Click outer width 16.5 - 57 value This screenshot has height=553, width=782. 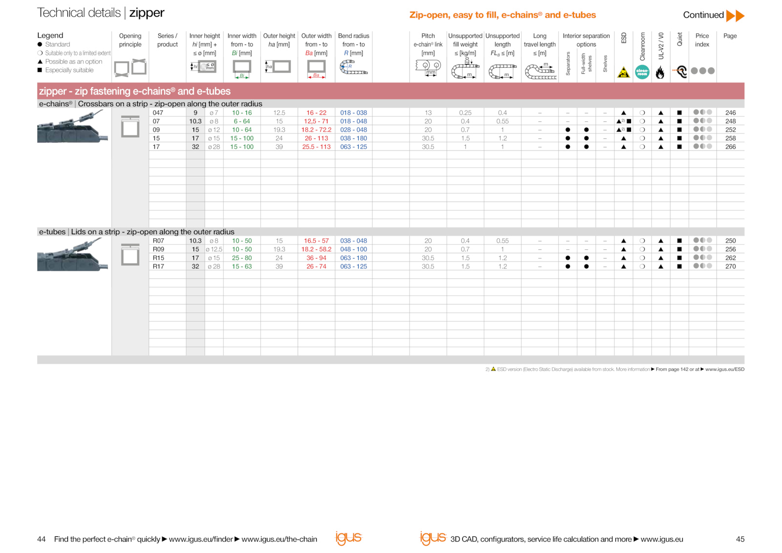316,241
